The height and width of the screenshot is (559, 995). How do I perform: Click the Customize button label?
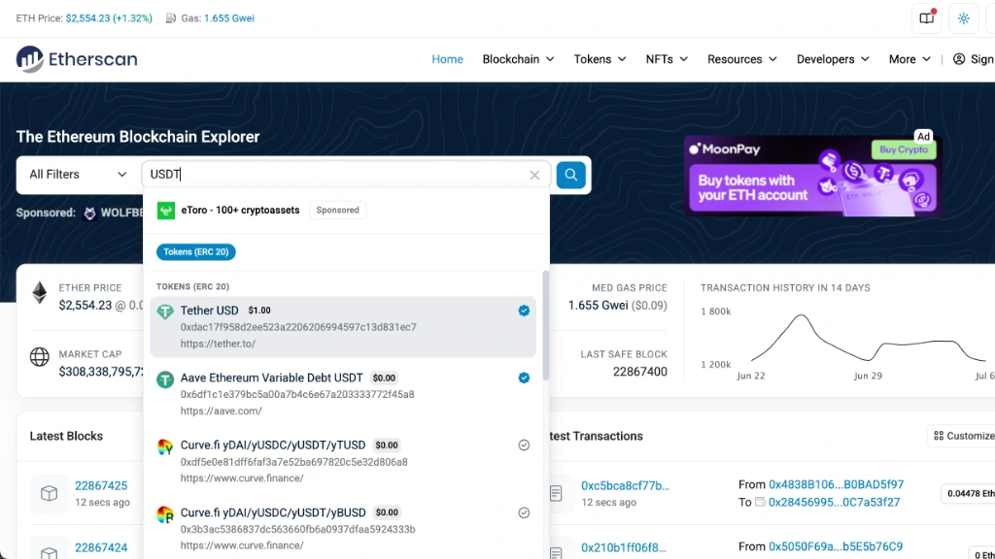tap(971, 436)
